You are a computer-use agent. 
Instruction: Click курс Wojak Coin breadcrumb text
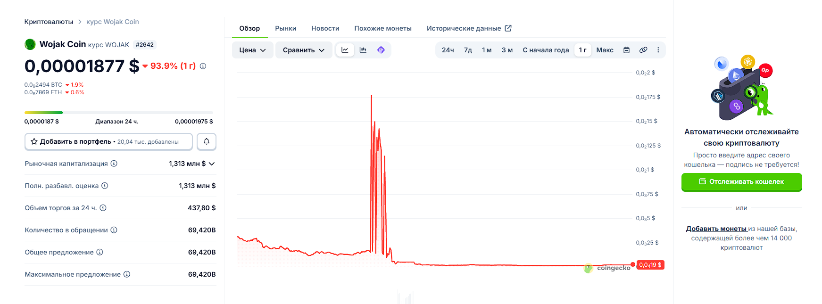click(113, 22)
